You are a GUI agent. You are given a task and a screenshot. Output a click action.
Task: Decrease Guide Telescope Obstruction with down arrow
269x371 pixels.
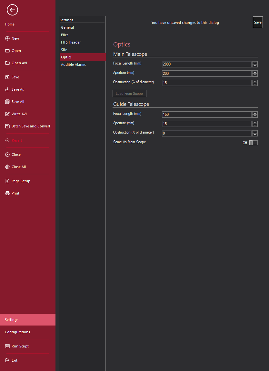tap(255, 135)
